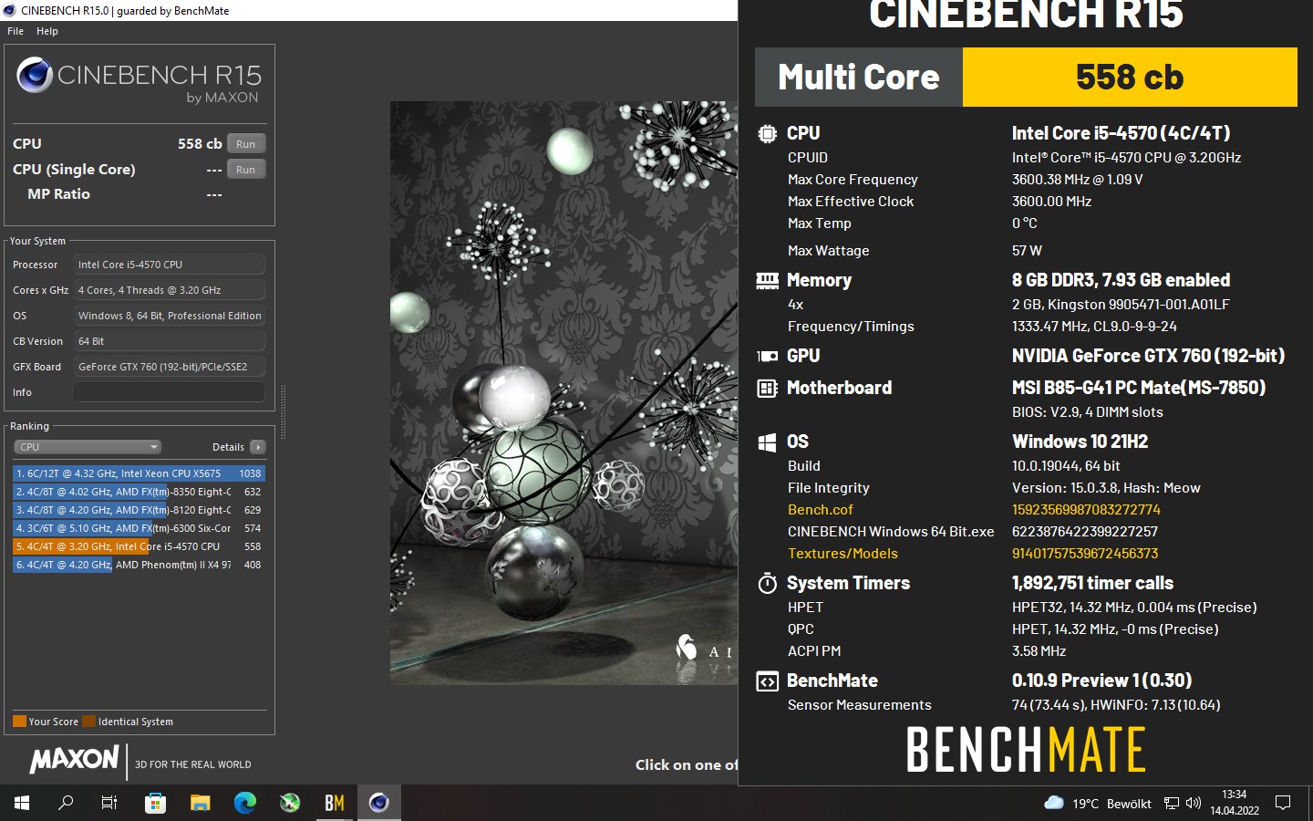Run the CPU multi-core benchmark
This screenshot has width=1313, height=821.
[245, 144]
